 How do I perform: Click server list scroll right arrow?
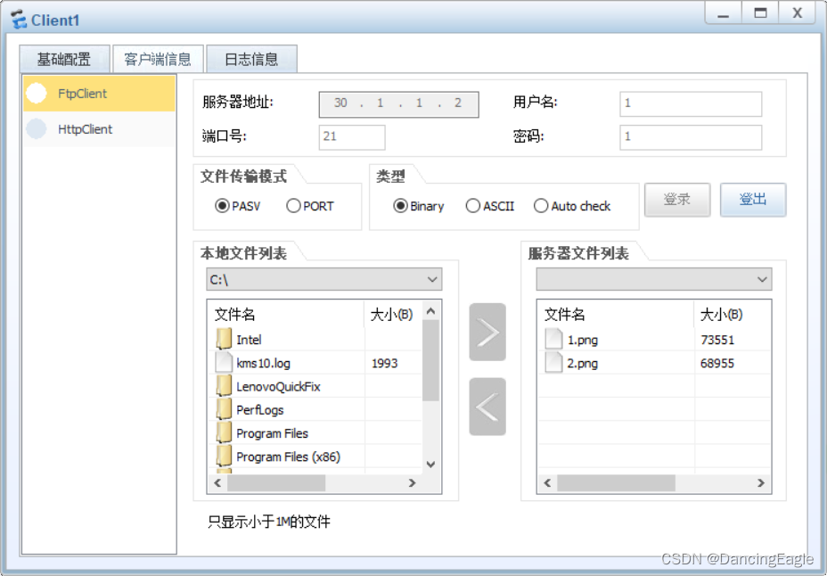click(x=760, y=482)
